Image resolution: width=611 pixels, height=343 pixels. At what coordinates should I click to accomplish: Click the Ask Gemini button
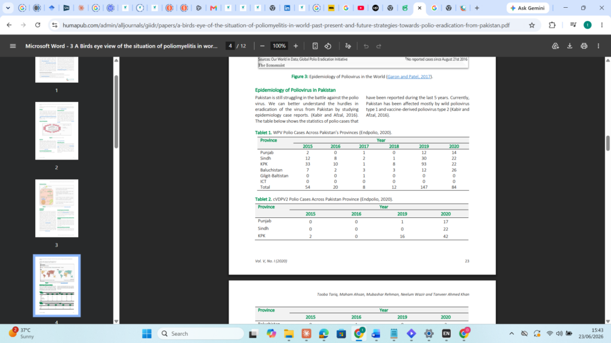coord(528,8)
